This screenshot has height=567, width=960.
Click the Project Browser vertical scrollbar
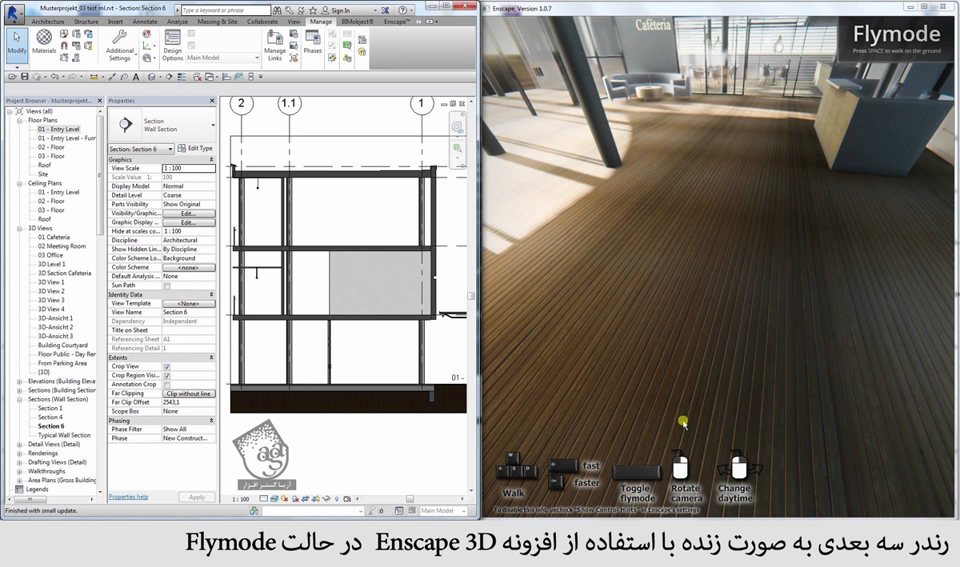(100, 176)
